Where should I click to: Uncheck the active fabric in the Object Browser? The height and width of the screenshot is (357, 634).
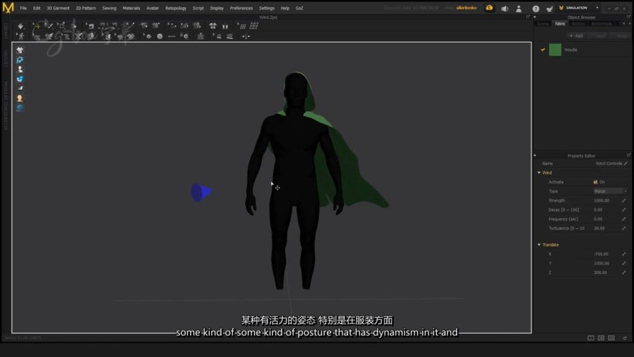543,49
